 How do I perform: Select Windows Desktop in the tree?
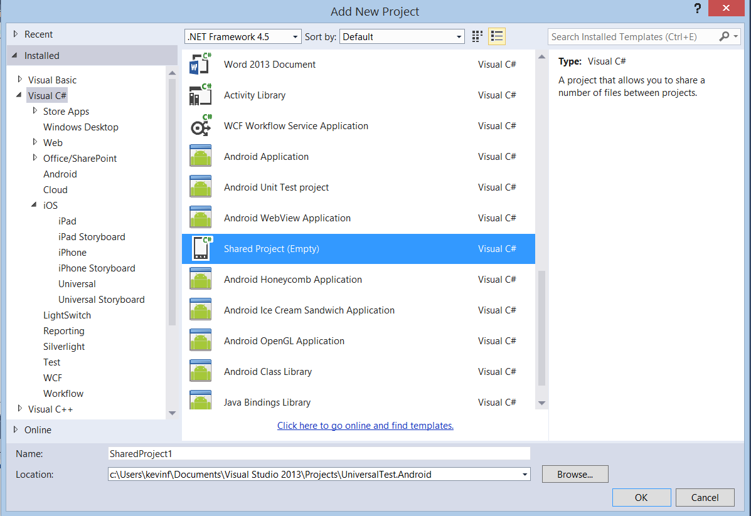(x=80, y=127)
